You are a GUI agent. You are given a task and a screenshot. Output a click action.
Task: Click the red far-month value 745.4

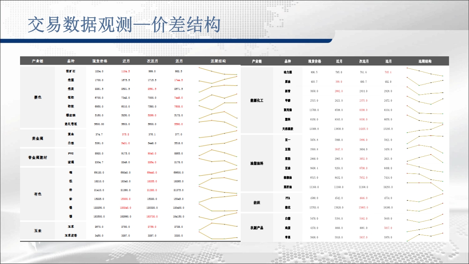(x=388, y=72)
